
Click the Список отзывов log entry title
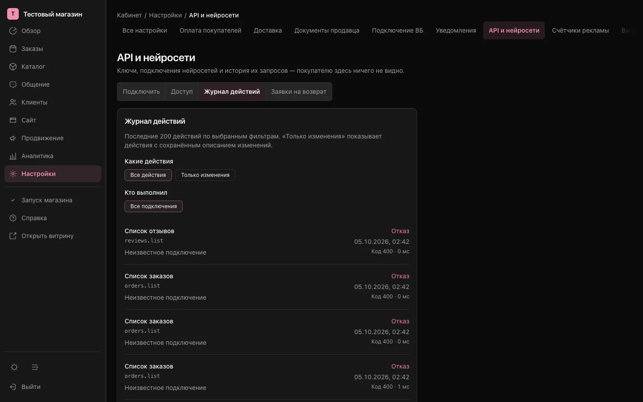[150, 231]
